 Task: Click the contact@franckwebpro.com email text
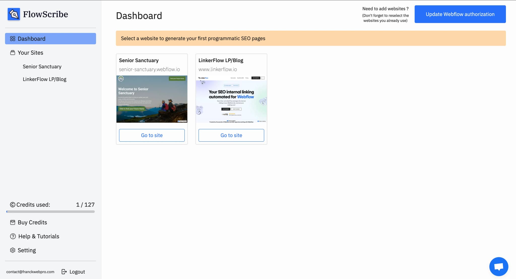tap(30, 272)
